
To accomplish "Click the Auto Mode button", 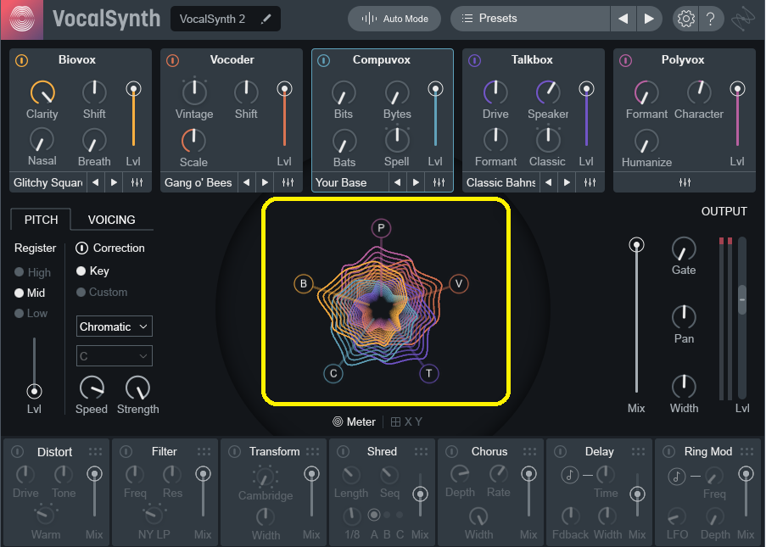I will tap(394, 19).
